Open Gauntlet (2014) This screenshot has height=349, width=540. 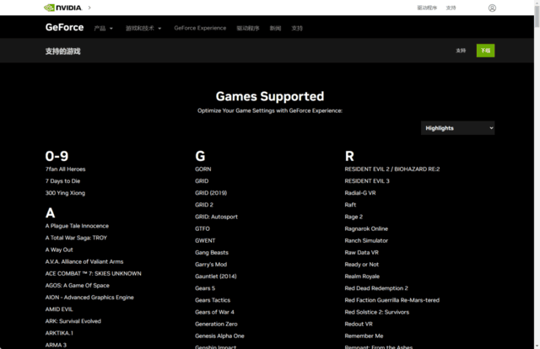coord(216,277)
